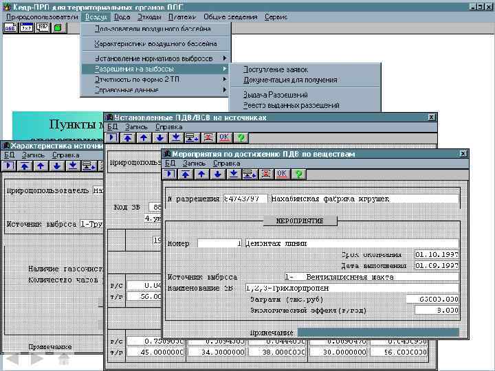Image resolution: width=495 pixels, height=371 pixels.
Task: Open БД menu in Мероприятия window
Action: click(170, 164)
